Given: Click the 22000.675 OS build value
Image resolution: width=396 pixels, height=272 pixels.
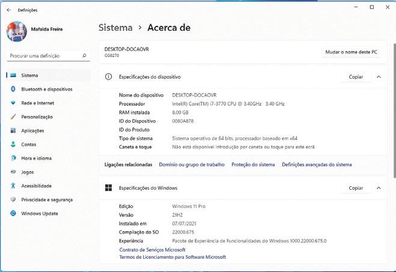Looking at the screenshot, I should pyautogui.click(x=183, y=232).
